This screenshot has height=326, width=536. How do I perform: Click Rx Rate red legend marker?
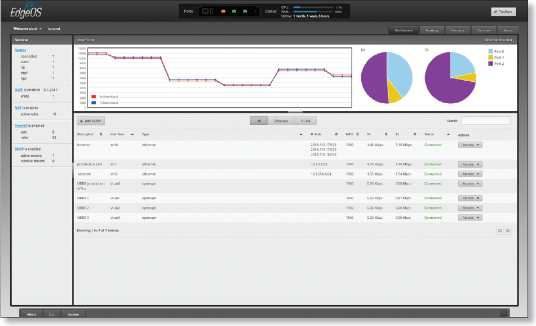pos(94,96)
